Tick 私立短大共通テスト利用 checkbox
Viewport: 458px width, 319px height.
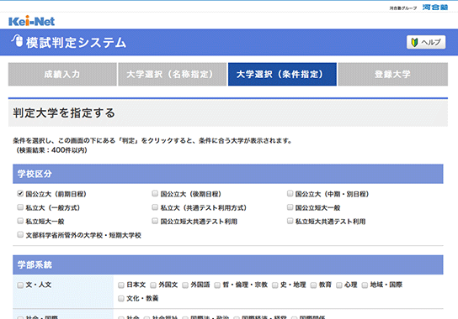290,221
